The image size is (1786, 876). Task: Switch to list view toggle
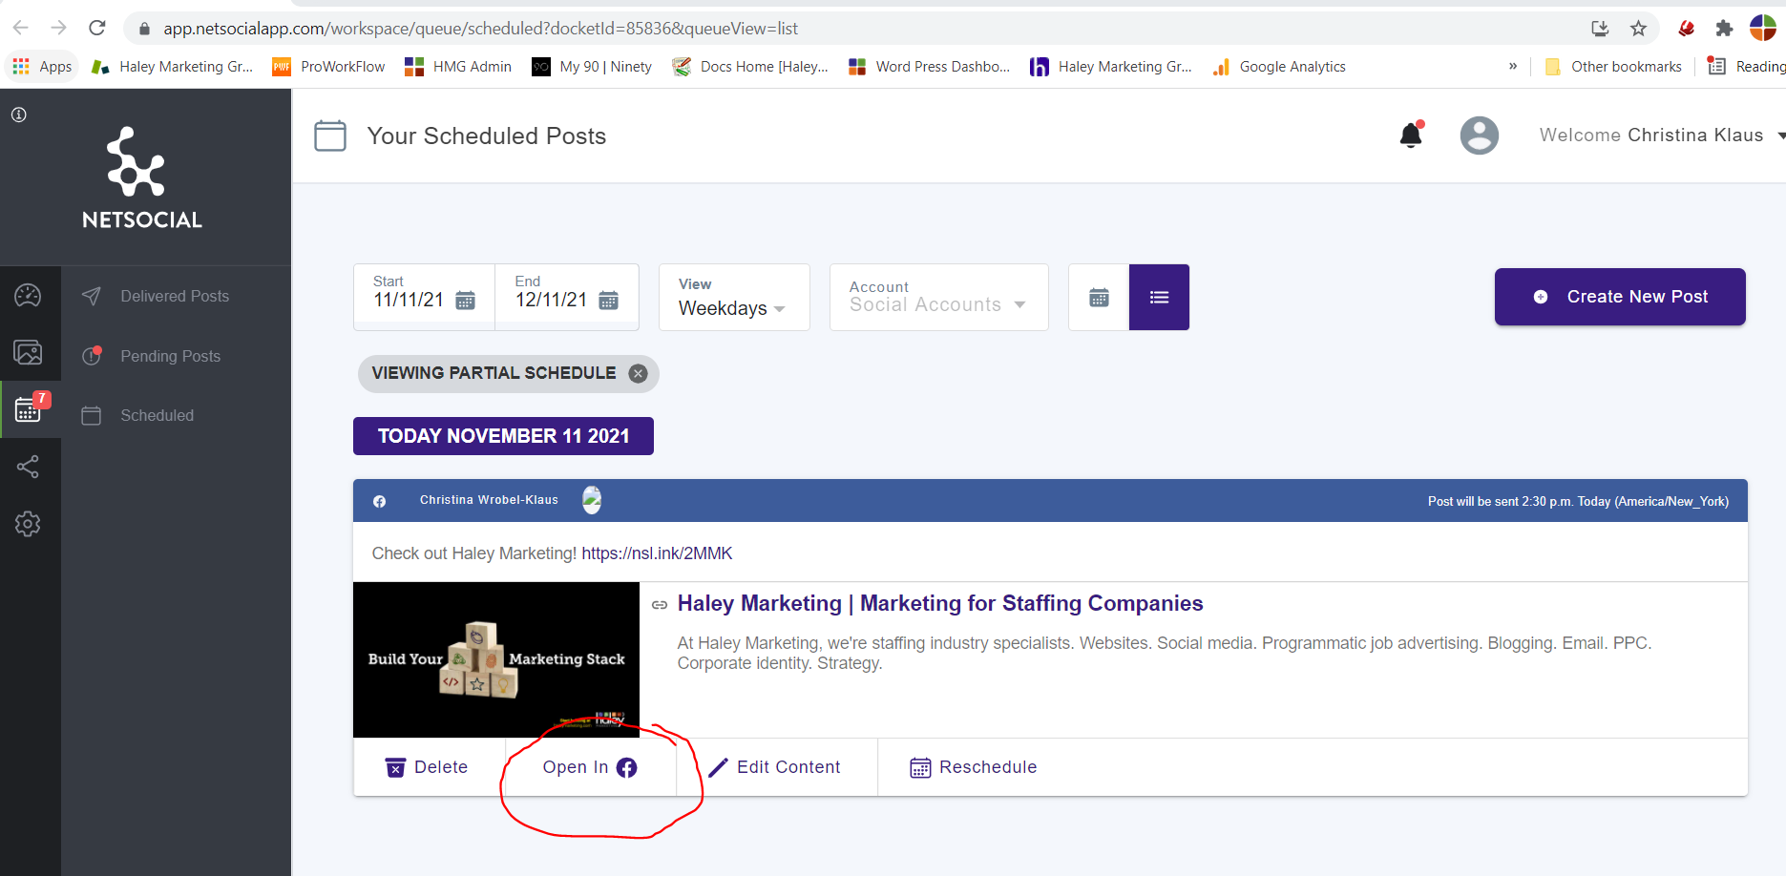tap(1159, 298)
